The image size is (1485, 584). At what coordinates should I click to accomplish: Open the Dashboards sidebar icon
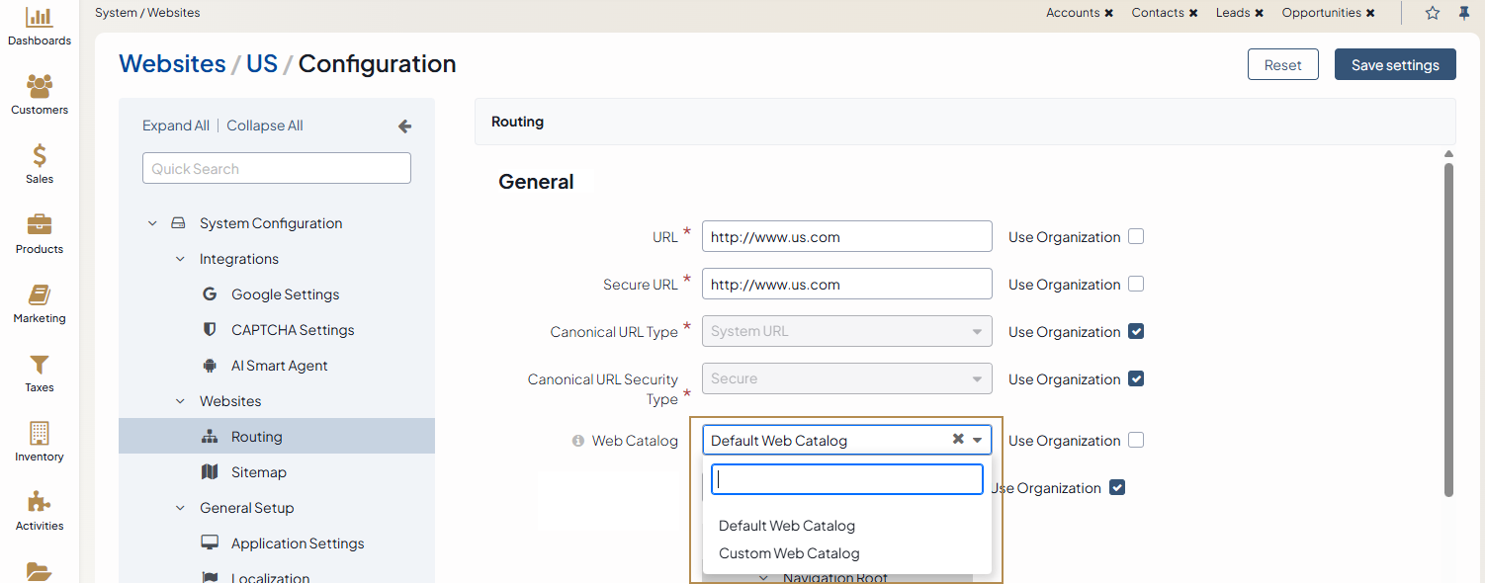[40, 18]
